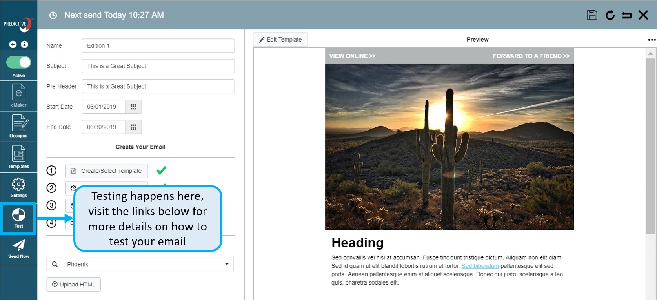Click the back arrow icon under logo
The width and height of the screenshot is (657, 301).
click(x=13, y=44)
